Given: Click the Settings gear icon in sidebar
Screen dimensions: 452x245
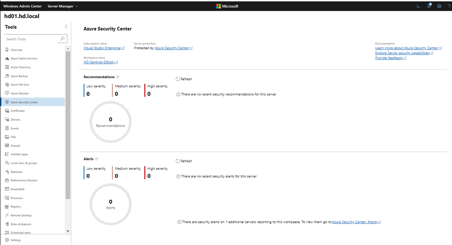Looking at the screenshot, I should [x=7, y=240].
